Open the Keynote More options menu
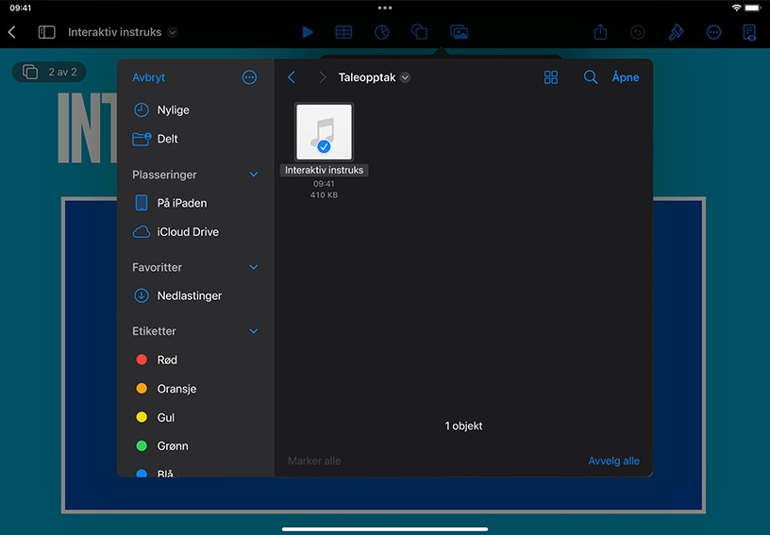The width and height of the screenshot is (770, 535). pyautogui.click(x=713, y=32)
